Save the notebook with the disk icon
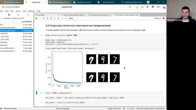The image size is (196, 110). 36,18
